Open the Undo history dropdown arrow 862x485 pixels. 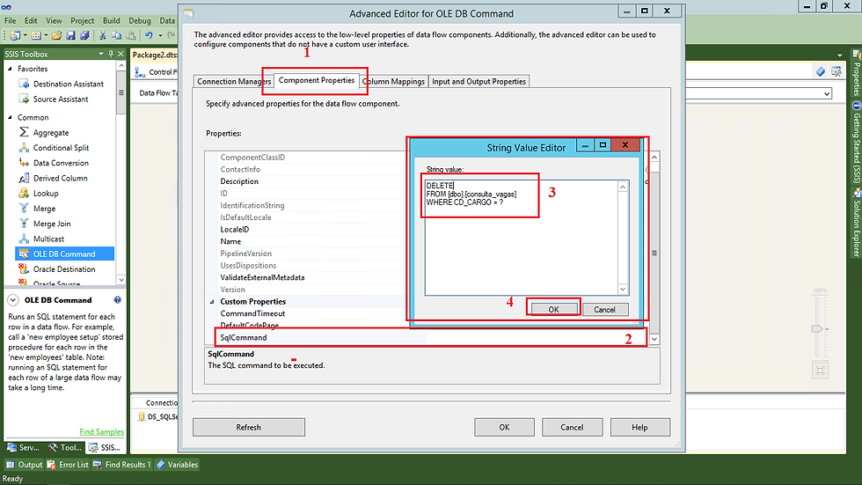click(x=160, y=36)
